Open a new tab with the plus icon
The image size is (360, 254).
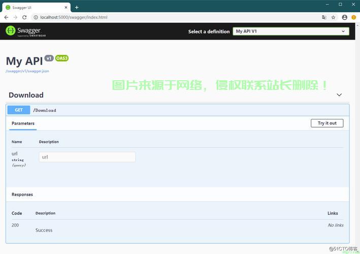tap(77, 7)
